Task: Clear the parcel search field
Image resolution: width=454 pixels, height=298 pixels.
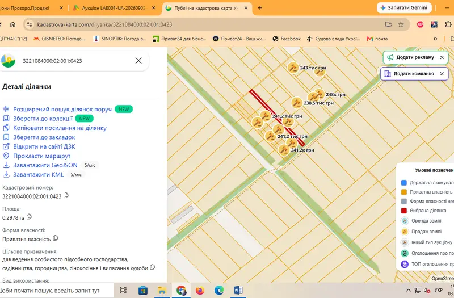Action: point(138,61)
